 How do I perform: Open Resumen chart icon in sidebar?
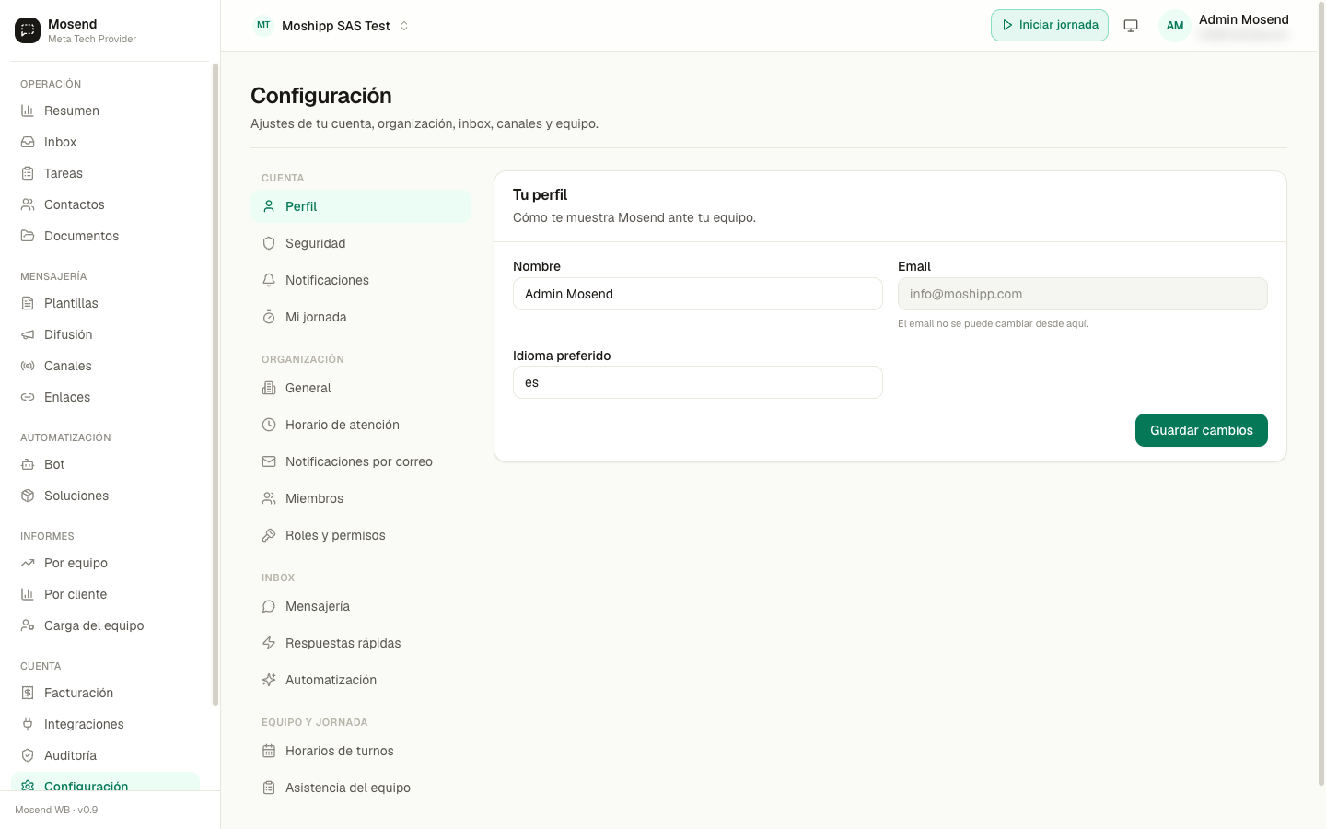pos(28,111)
